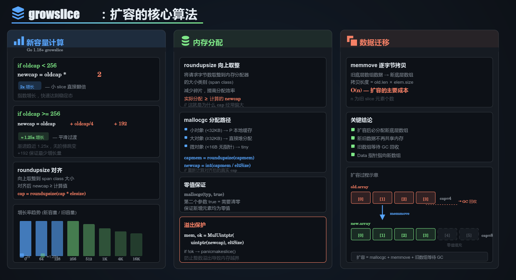516x280 pixels.
Task: Click the green bullet beside Data 指针指向新数组
Action: tap(353, 155)
